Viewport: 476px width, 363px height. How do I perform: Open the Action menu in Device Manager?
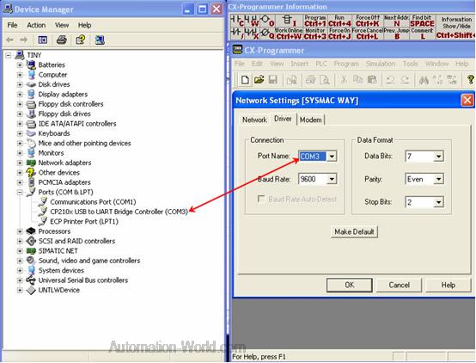pos(36,25)
